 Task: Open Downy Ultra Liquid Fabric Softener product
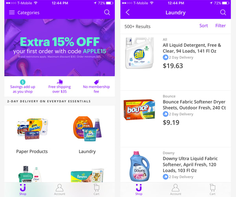(x=175, y=165)
